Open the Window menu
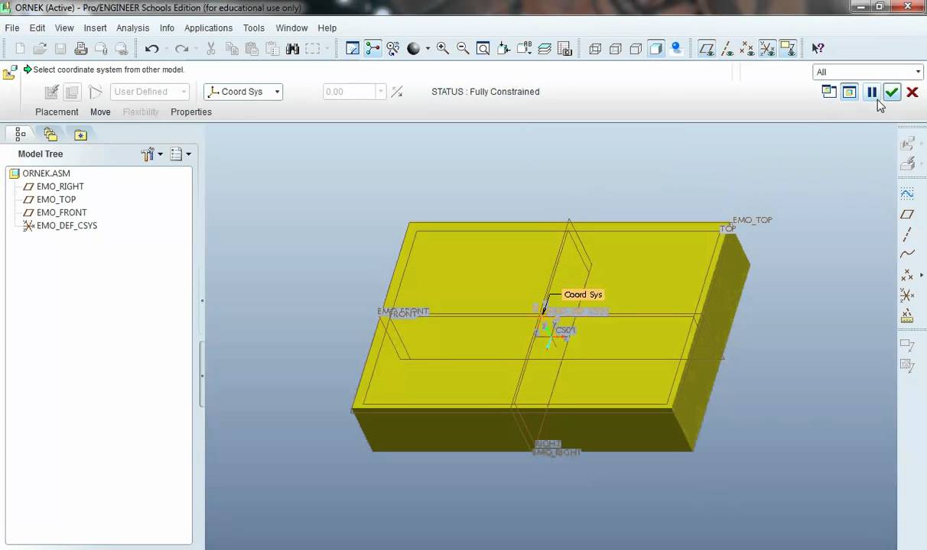This screenshot has width=927, height=550. point(291,28)
